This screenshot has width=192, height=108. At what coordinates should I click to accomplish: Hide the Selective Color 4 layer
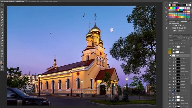click(170, 71)
